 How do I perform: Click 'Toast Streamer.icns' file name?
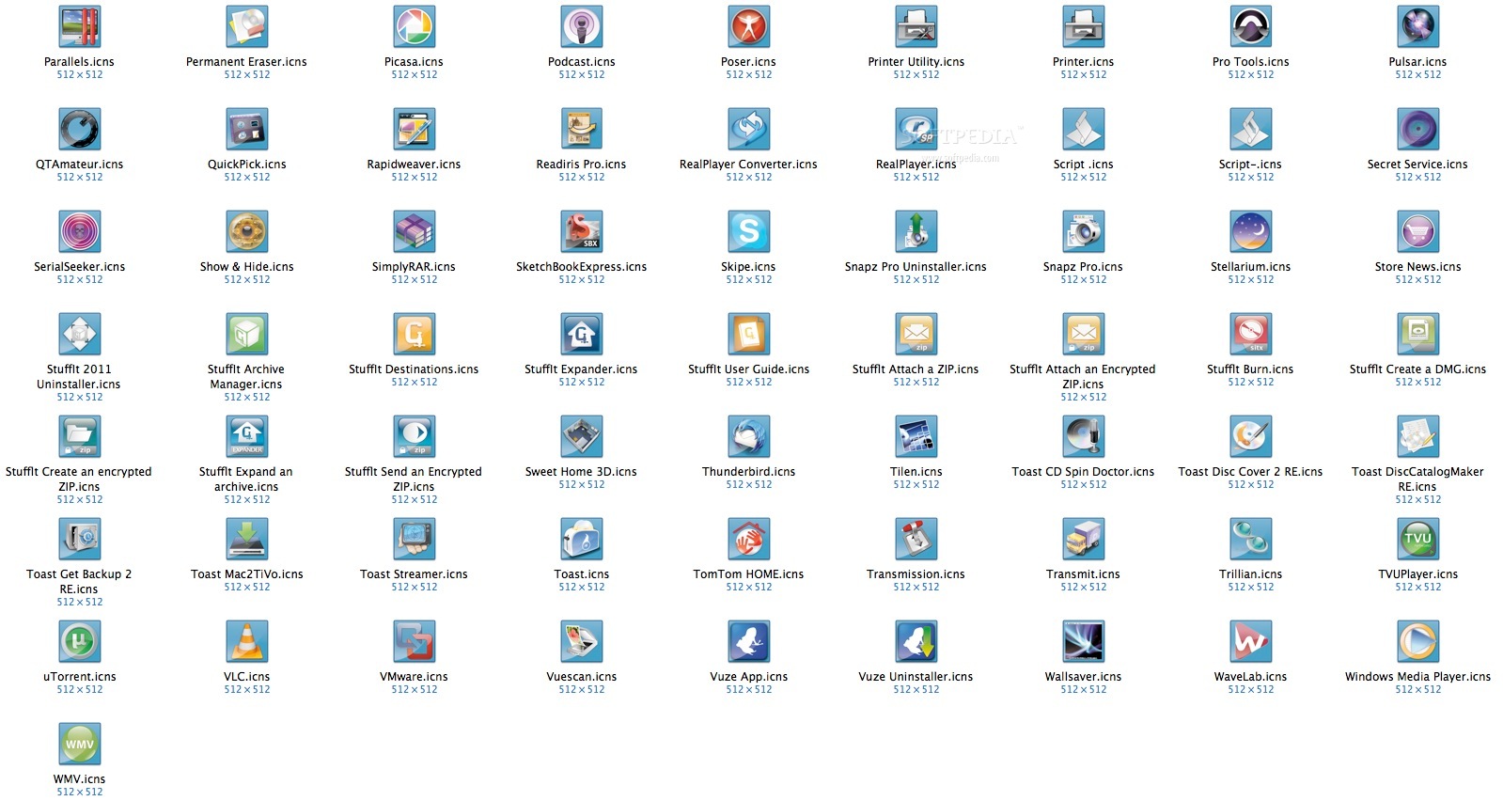415,574
